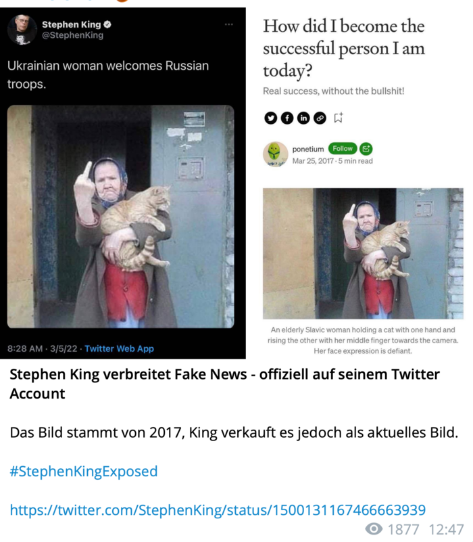The height and width of the screenshot is (542, 473).
Task: Click the copy link icon
Action: pyautogui.click(x=320, y=118)
